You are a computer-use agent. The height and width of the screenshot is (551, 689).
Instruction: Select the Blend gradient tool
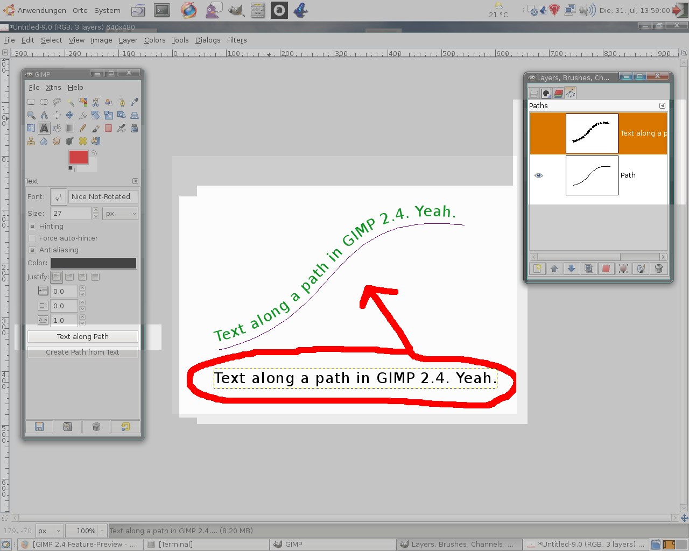coord(70,128)
